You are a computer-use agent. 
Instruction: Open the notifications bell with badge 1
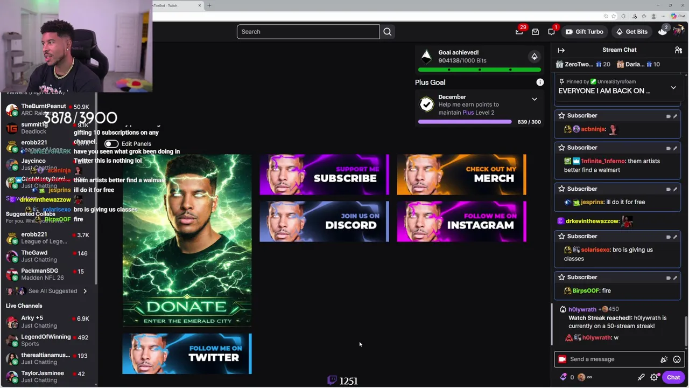pyautogui.click(x=551, y=32)
